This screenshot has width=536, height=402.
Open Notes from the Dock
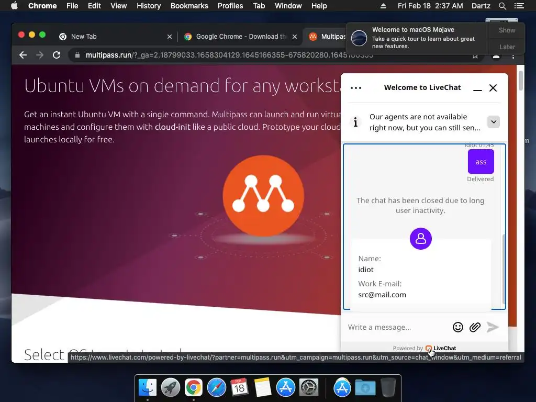pyautogui.click(x=262, y=388)
